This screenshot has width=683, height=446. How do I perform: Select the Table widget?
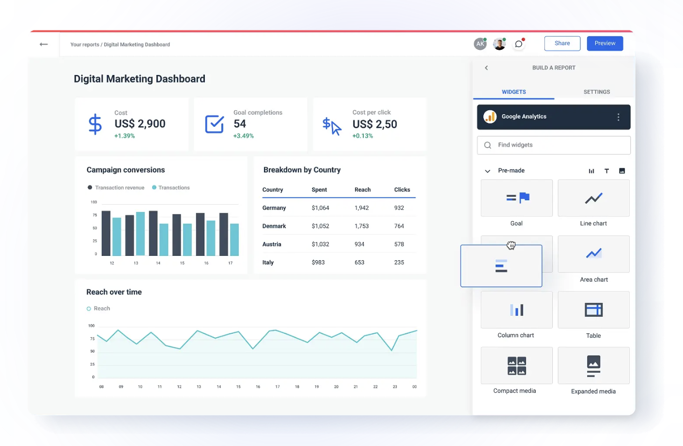[x=593, y=310]
